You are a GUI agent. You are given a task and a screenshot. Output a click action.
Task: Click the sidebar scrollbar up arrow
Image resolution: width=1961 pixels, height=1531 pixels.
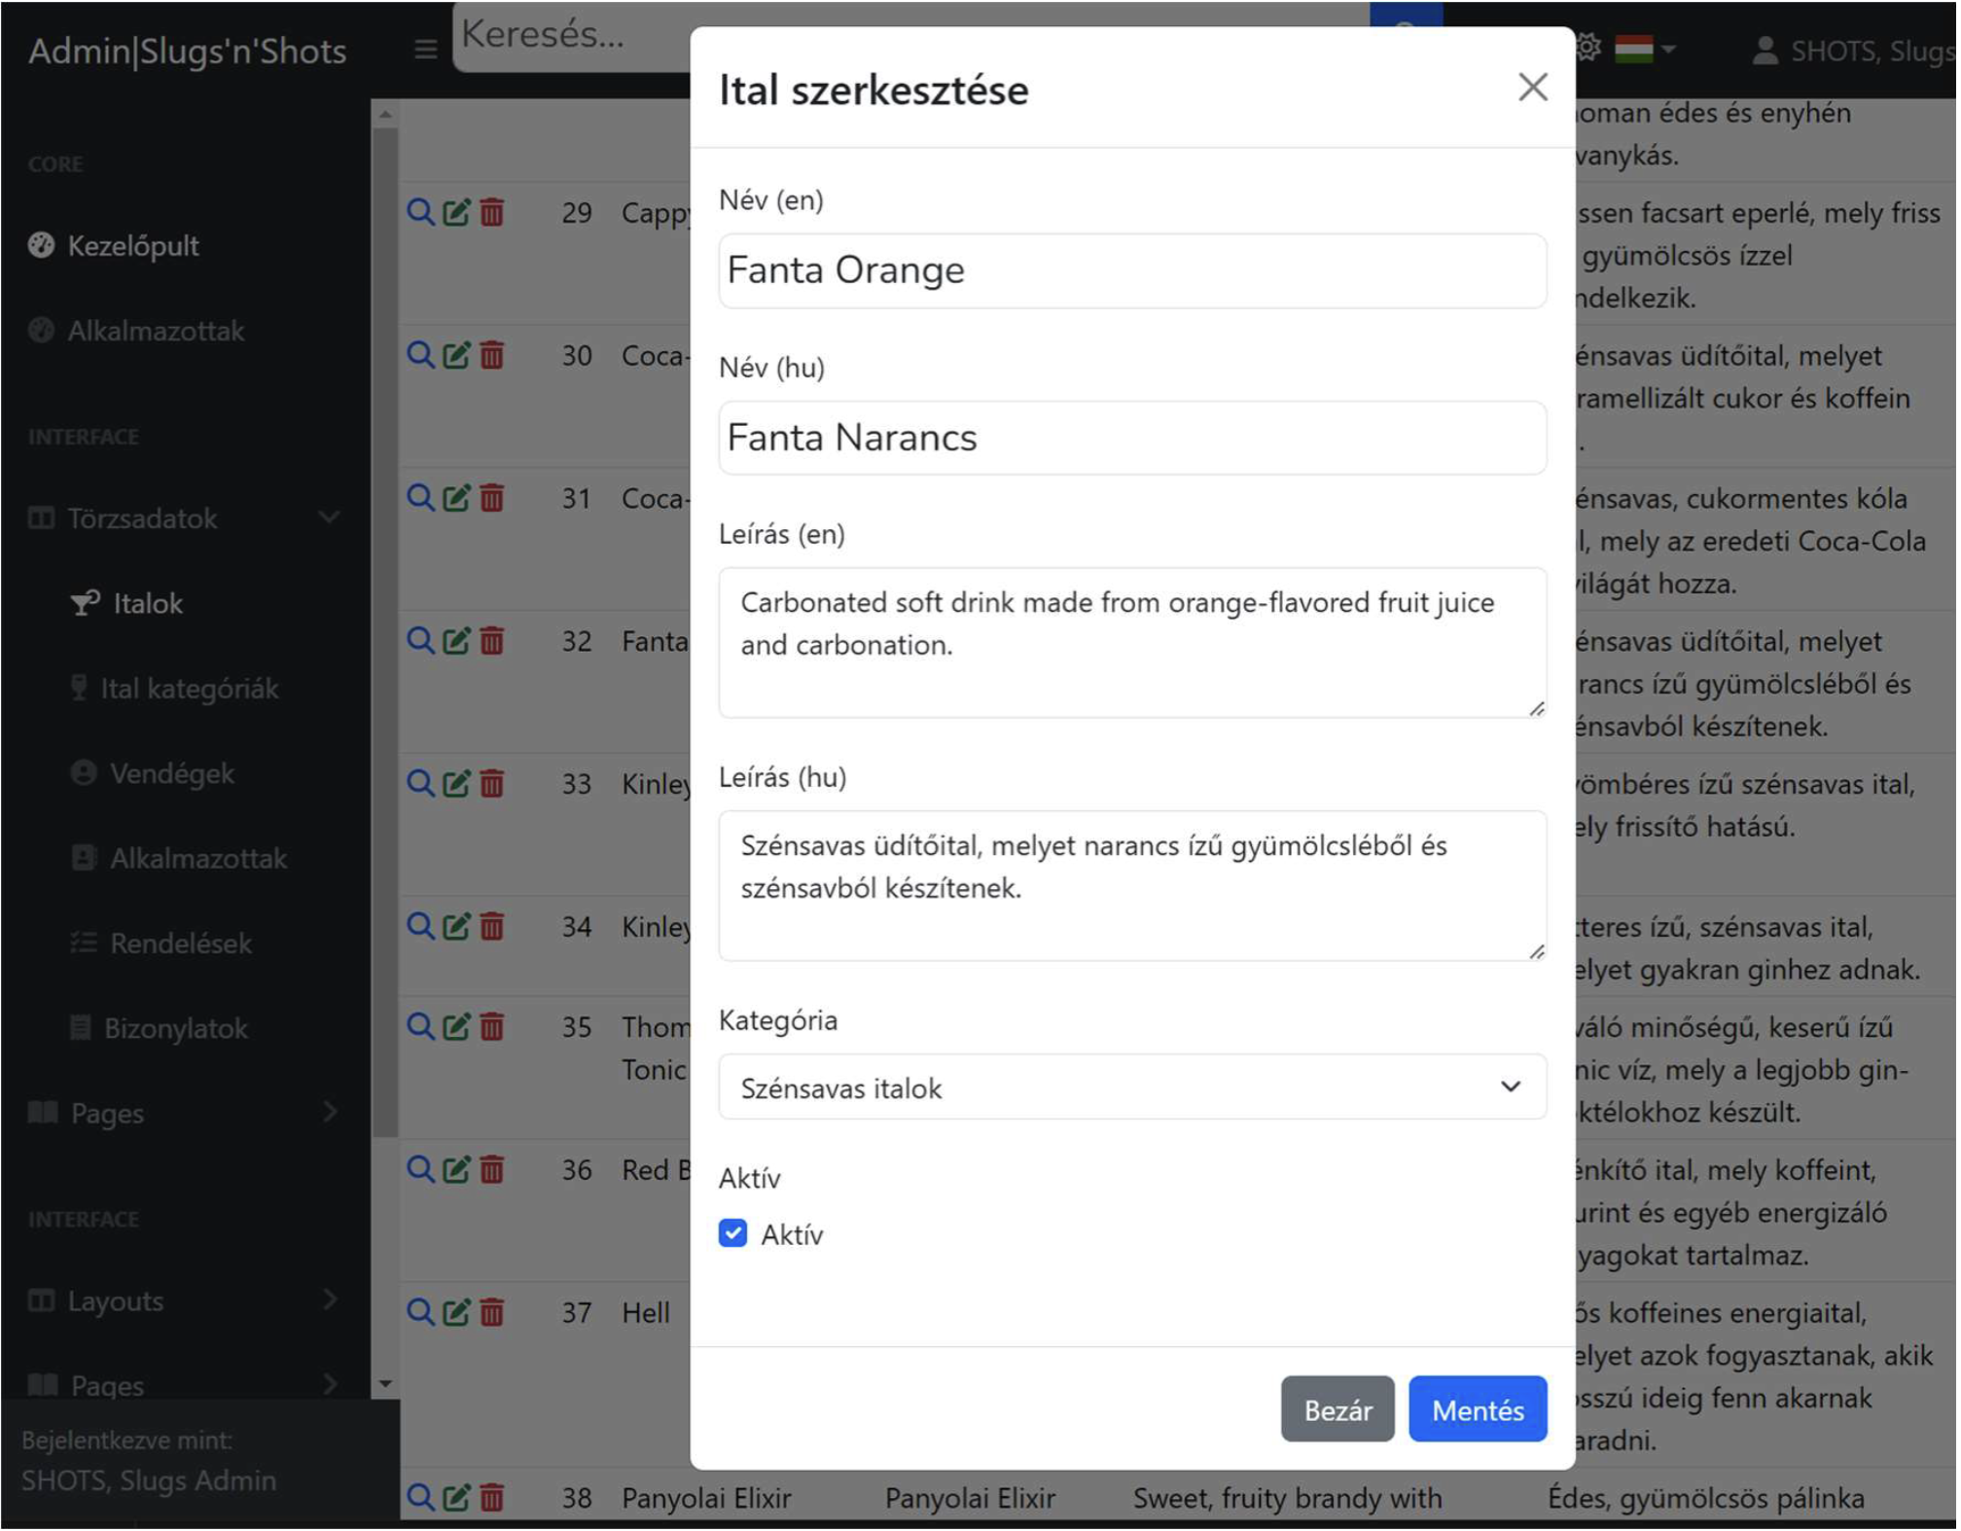386,115
